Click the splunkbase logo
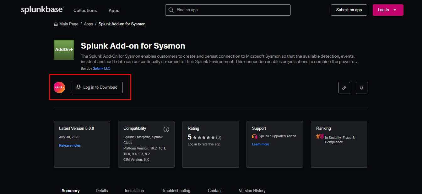422x194 pixels. [42, 10]
